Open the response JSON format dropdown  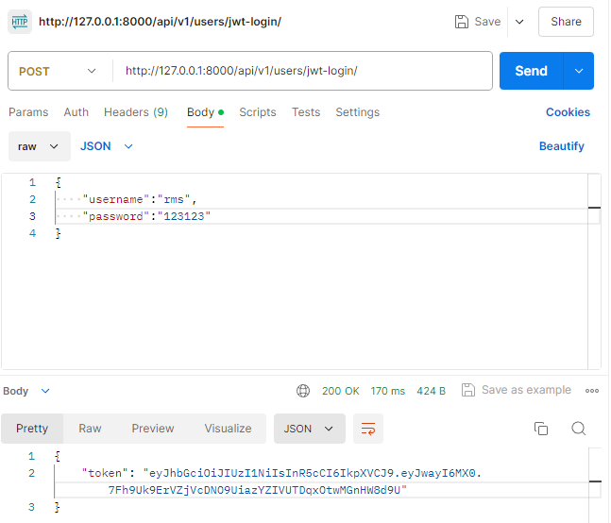(x=310, y=429)
